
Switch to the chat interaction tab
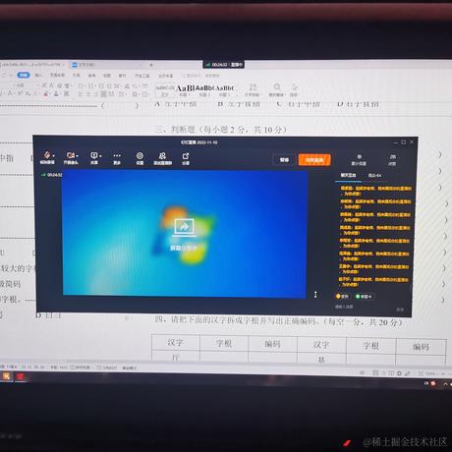pos(348,176)
